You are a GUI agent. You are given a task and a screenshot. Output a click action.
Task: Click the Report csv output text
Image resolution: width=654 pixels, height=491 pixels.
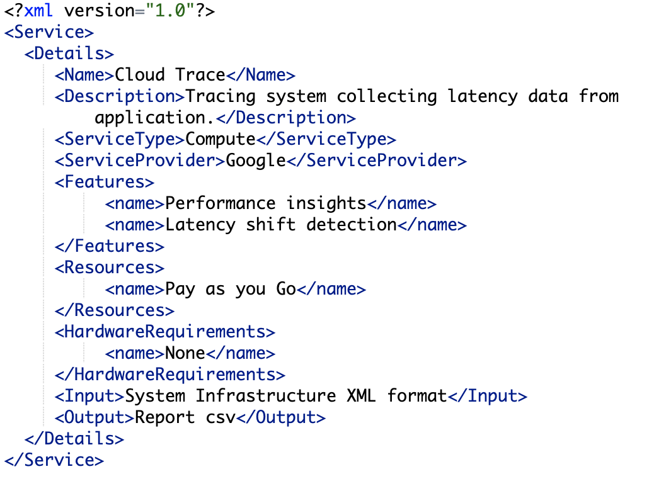tap(185, 417)
